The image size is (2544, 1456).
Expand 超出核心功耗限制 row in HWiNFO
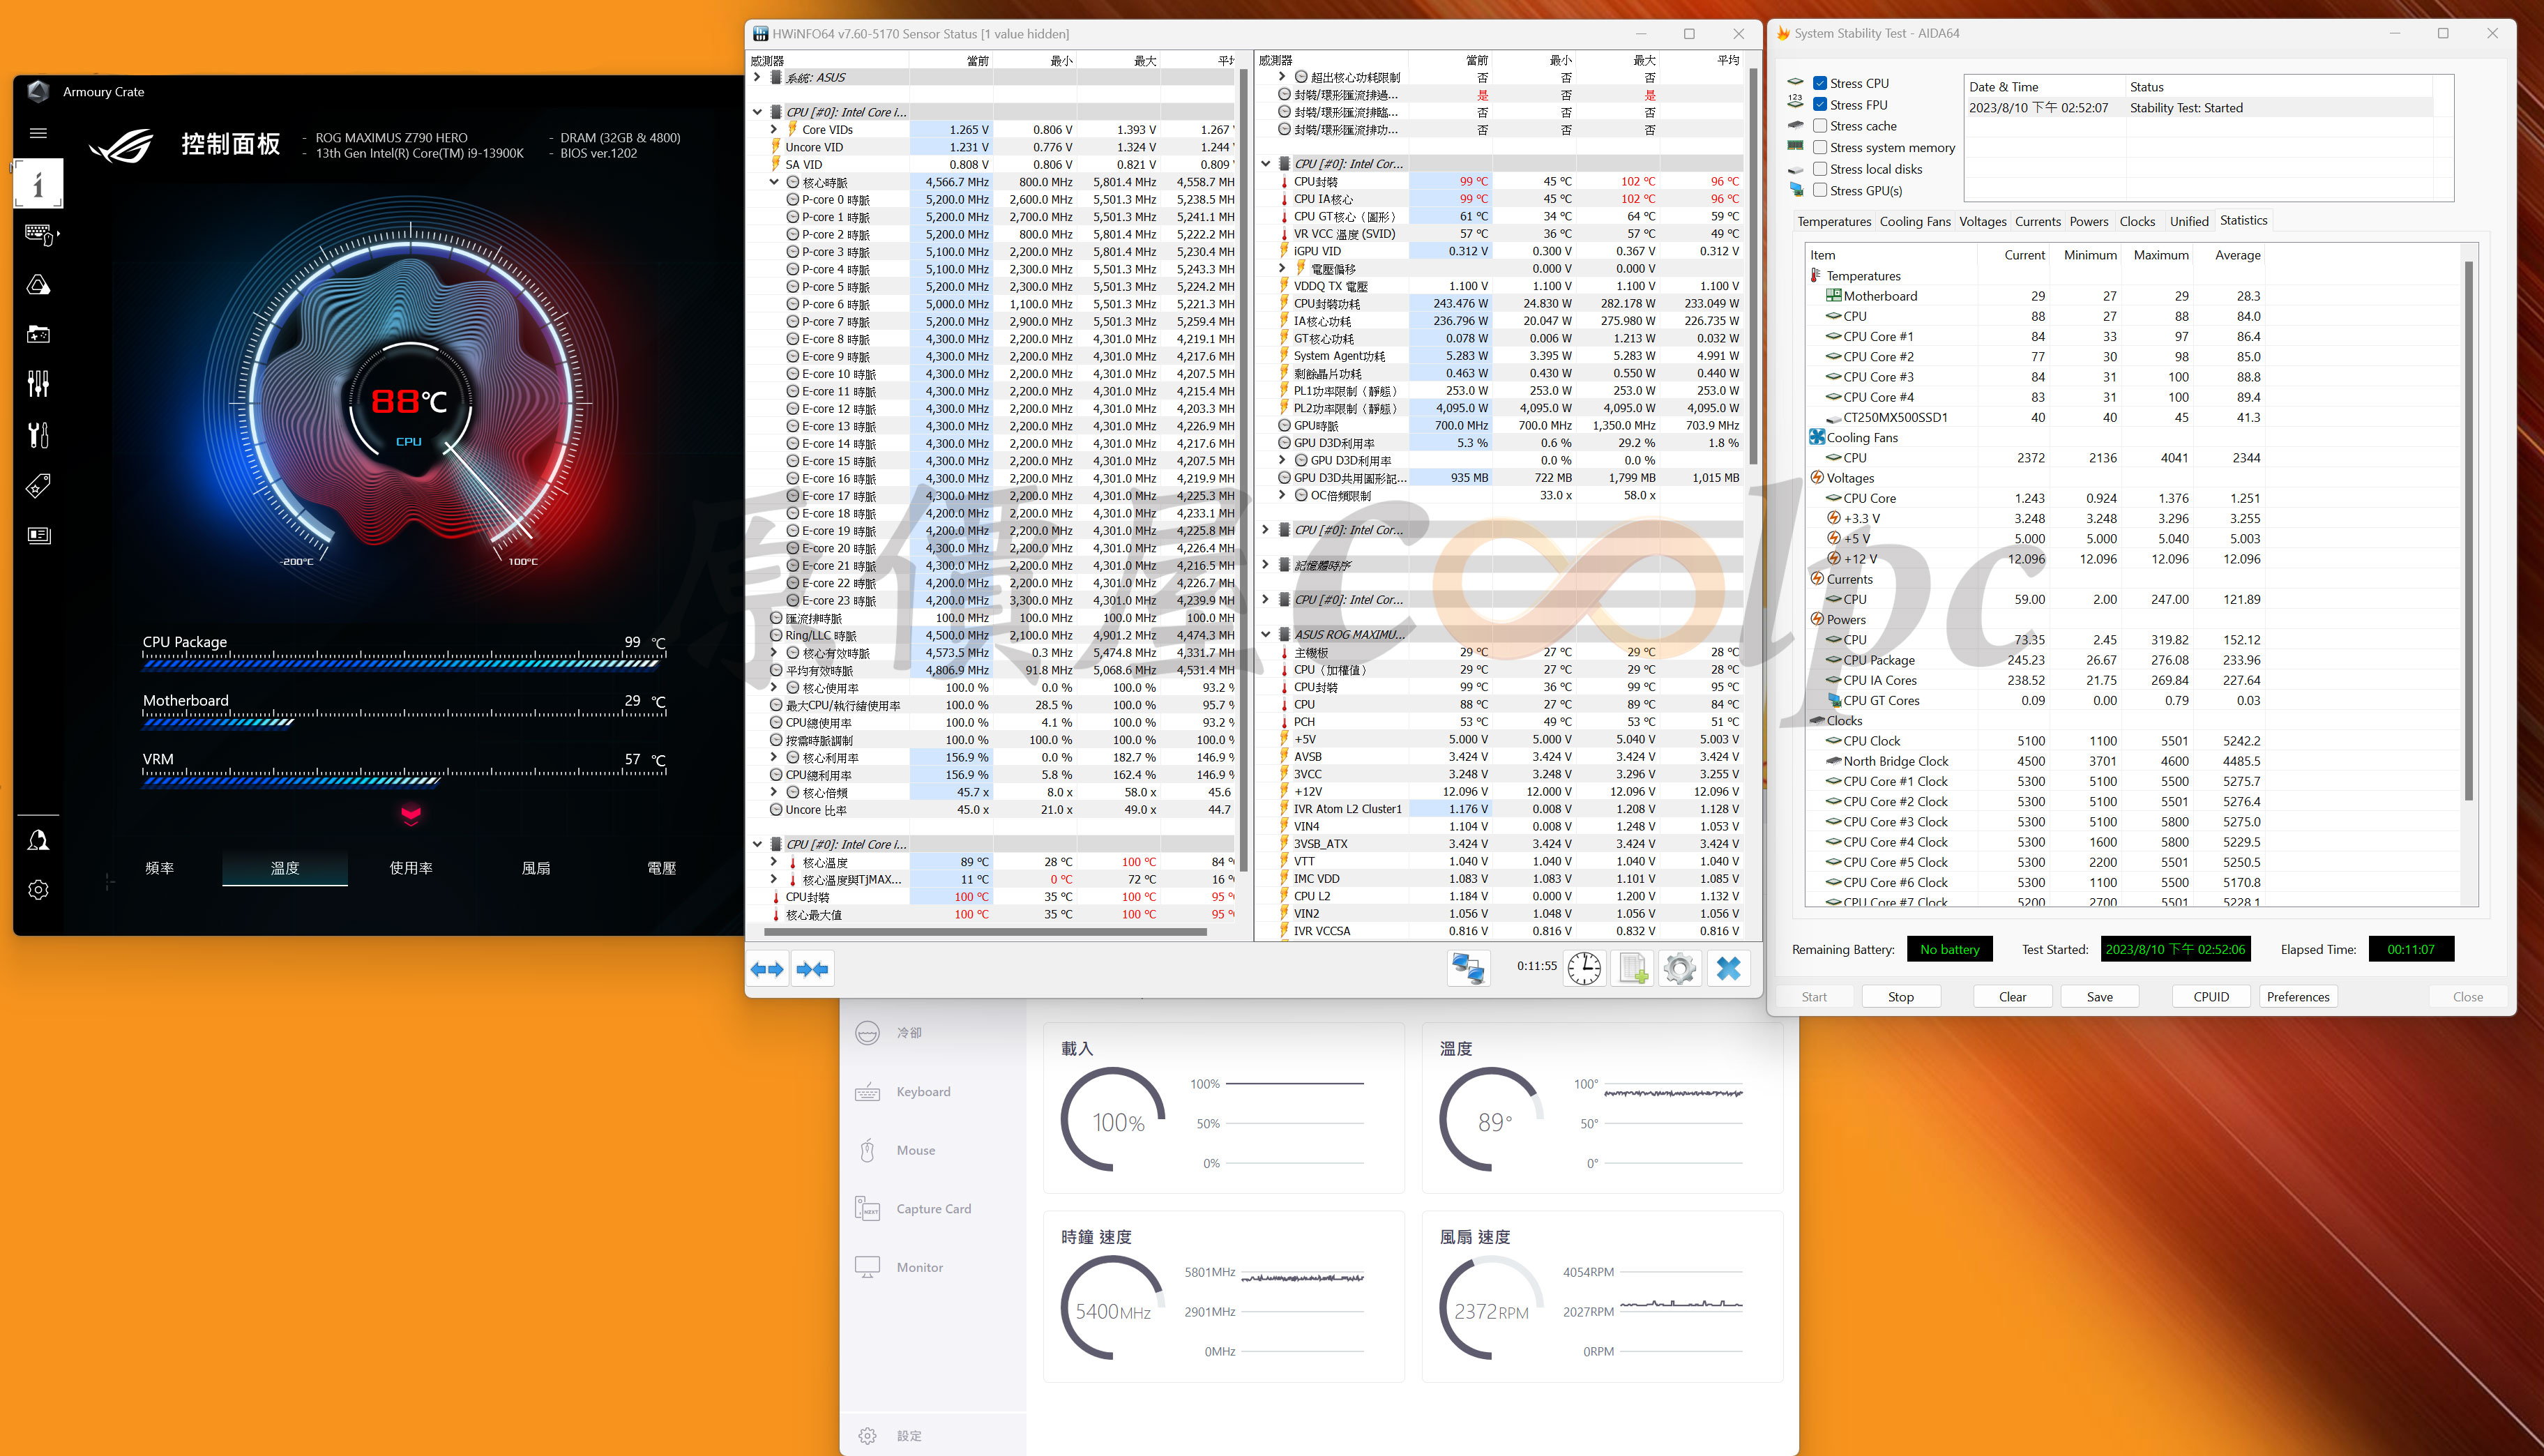click(x=1282, y=77)
